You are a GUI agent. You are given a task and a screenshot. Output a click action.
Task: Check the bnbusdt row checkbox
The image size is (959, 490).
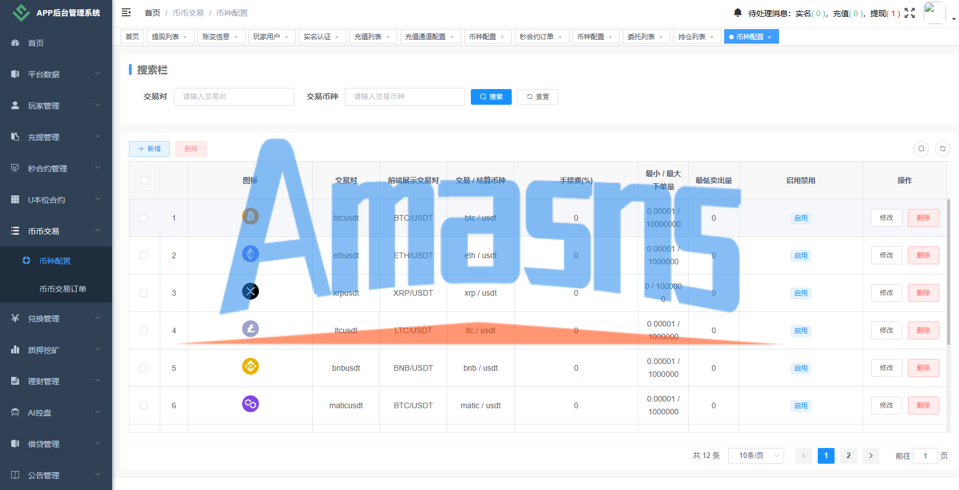(x=143, y=368)
